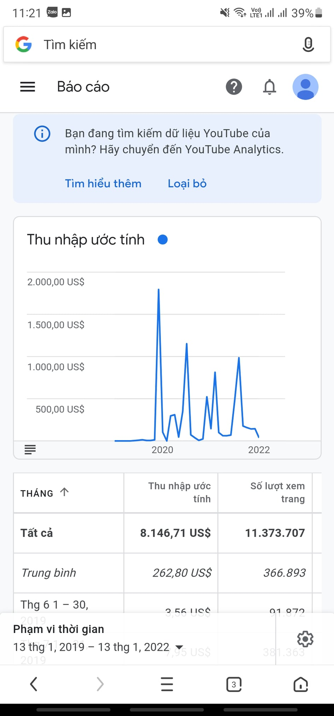Open chart legend list icon below graph
Viewport: 334px width, 716px height.
click(x=30, y=450)
